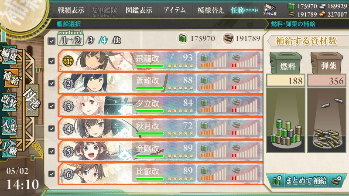Viewport: 349px width, 196px height.
Task: Switch to fleet 4 tab
Action: [x=103, y=41]
